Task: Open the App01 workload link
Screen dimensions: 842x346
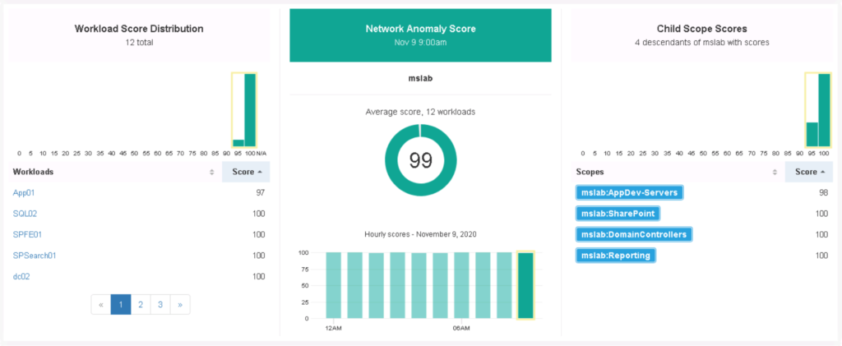Action: pyautogui.click(x=24, y=192)
